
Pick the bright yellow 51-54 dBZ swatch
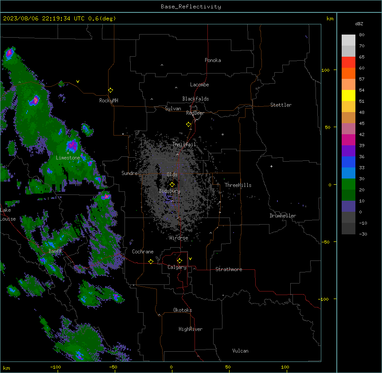coord(348,95)
